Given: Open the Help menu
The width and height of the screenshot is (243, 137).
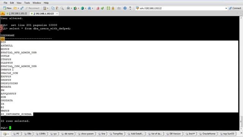Looking at the screenshot, I should pyautogui.click(x=46, y=3).
